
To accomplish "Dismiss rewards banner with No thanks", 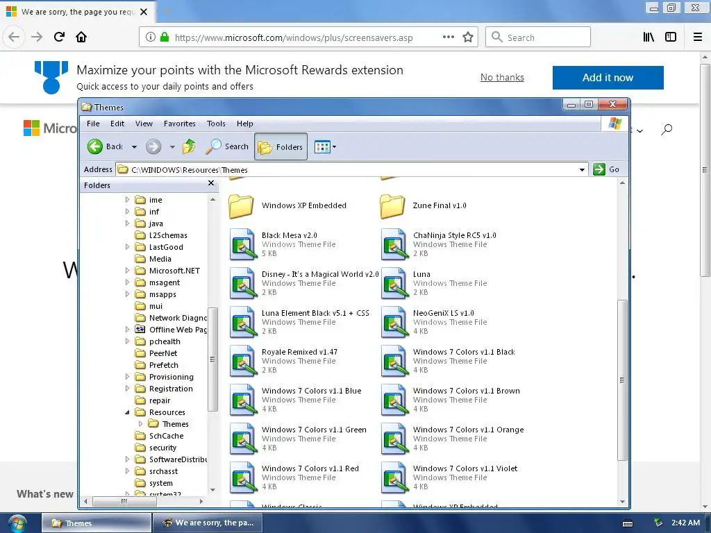I will point(502,78).
